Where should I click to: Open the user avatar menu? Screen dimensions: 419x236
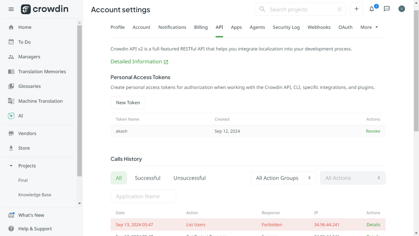(x=402, y=9)
